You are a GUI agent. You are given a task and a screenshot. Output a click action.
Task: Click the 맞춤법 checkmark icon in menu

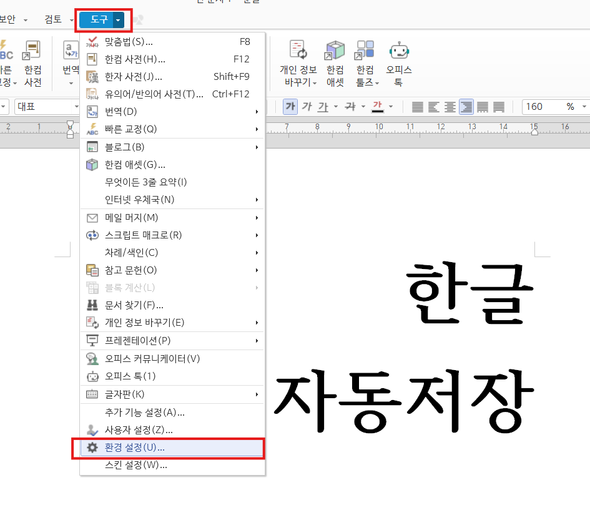[92, 42]
